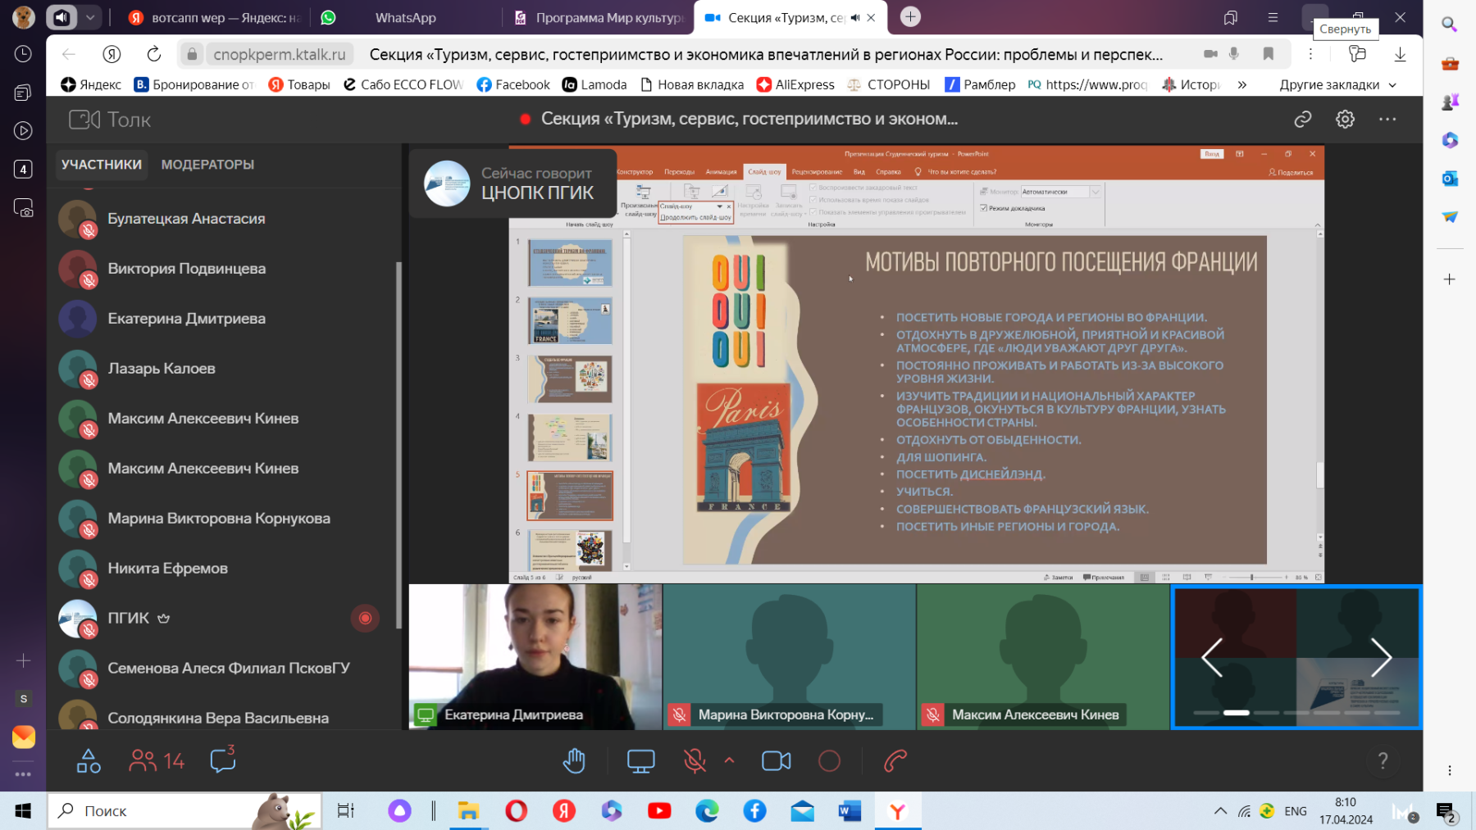
Task: Go back in browser navigation
Action: click(69, 54)
